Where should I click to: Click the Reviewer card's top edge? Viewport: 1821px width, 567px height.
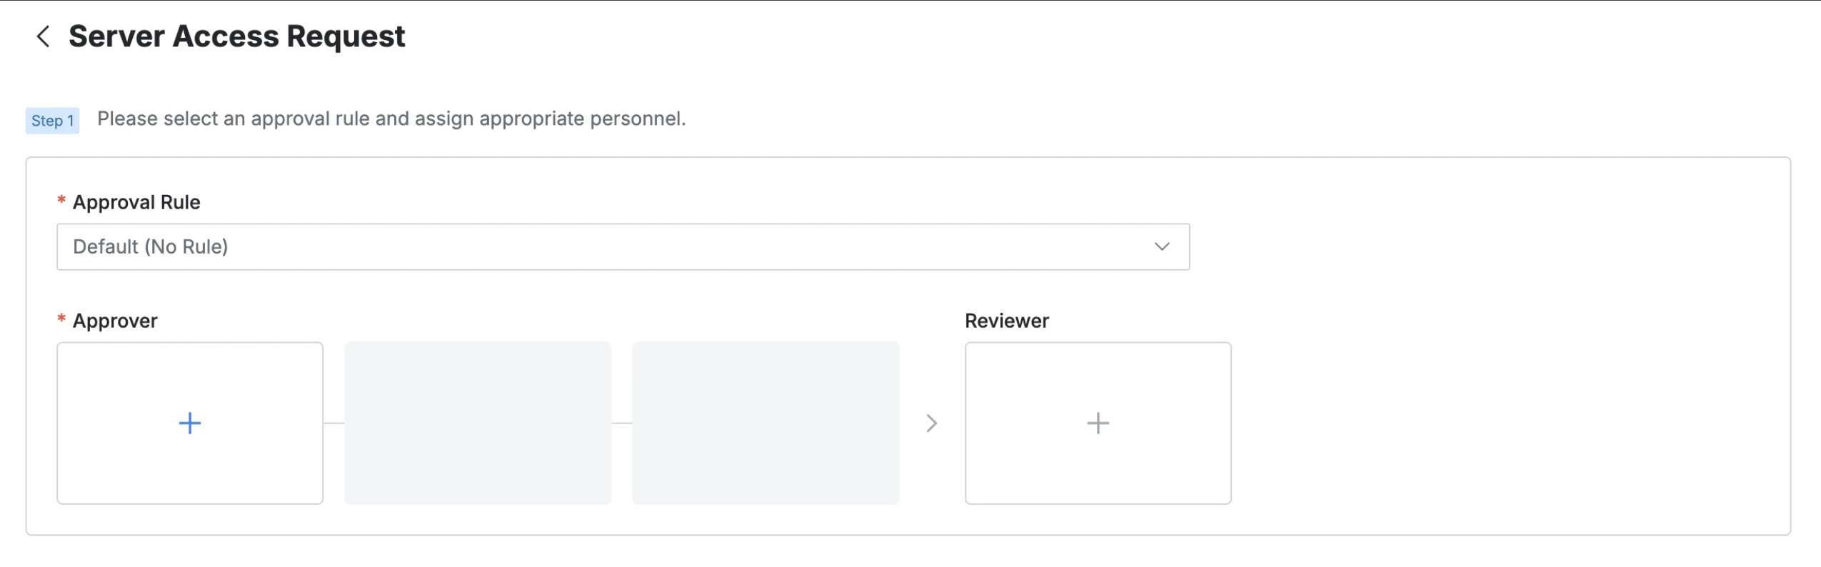(1098, 343)
